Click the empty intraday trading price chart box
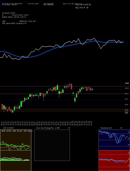Viewport: 130px width, 171px height. 52,145
